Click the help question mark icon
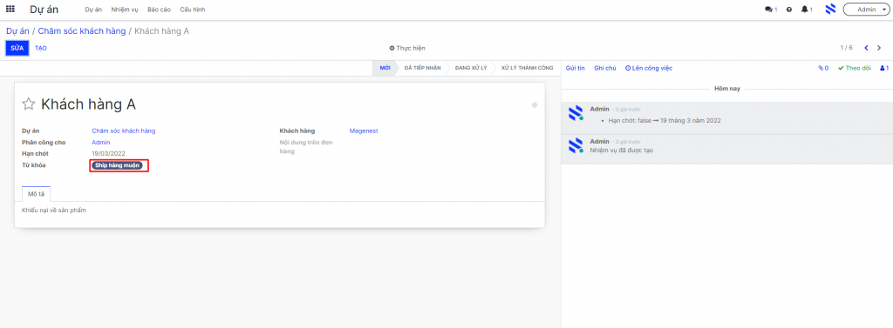The height and width of the screenshot is (328, 893). pyautogui.click(x=788, y=10)
